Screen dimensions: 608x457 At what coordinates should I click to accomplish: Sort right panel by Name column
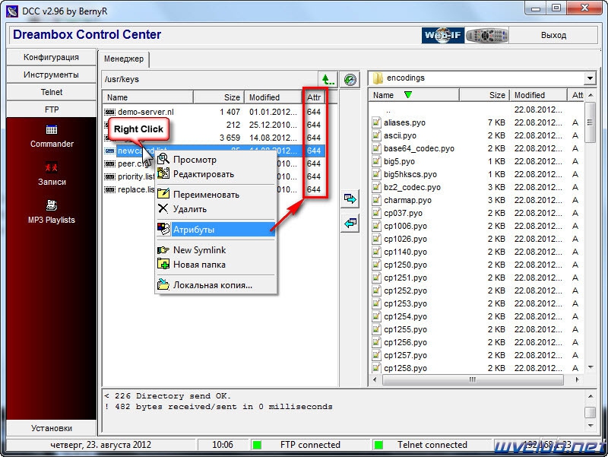[x=413, y=95]
